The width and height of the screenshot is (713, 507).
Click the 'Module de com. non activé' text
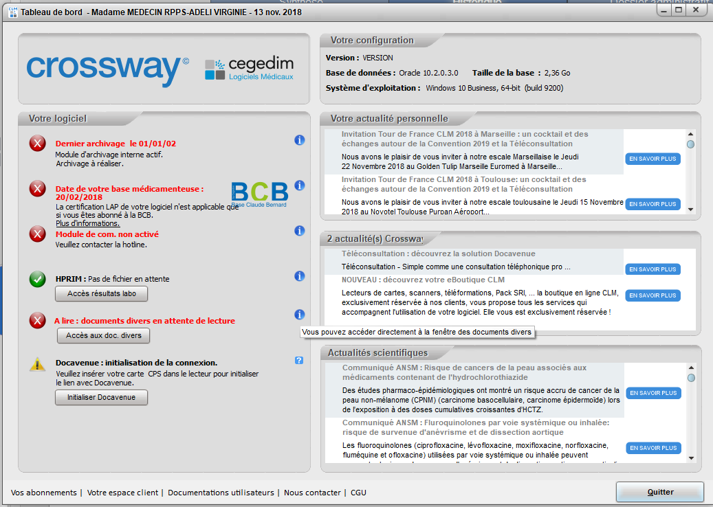point(107,234)
